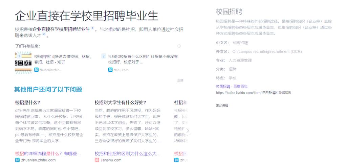
Task: Click the 外文名 On campus recruiting value
Action: tap(267, 51)
